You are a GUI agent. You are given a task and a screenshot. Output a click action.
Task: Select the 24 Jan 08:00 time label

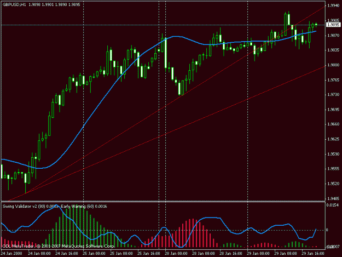click(x=39, y=254)
